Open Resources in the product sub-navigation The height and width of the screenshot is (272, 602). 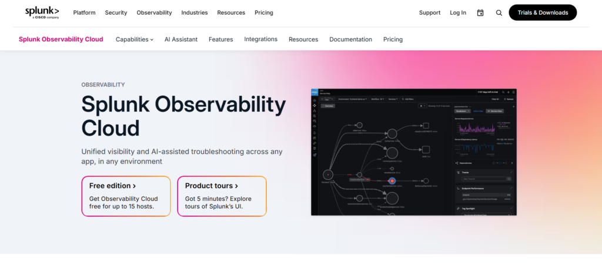pos(303,39)
